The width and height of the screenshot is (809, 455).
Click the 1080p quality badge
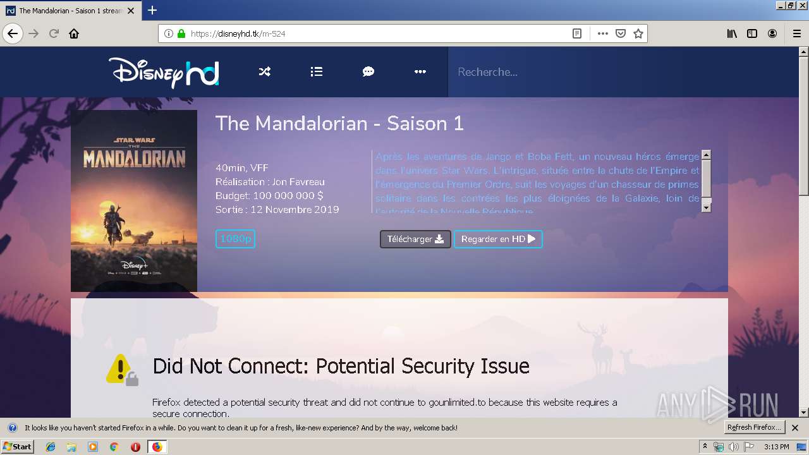pos(235,239)
